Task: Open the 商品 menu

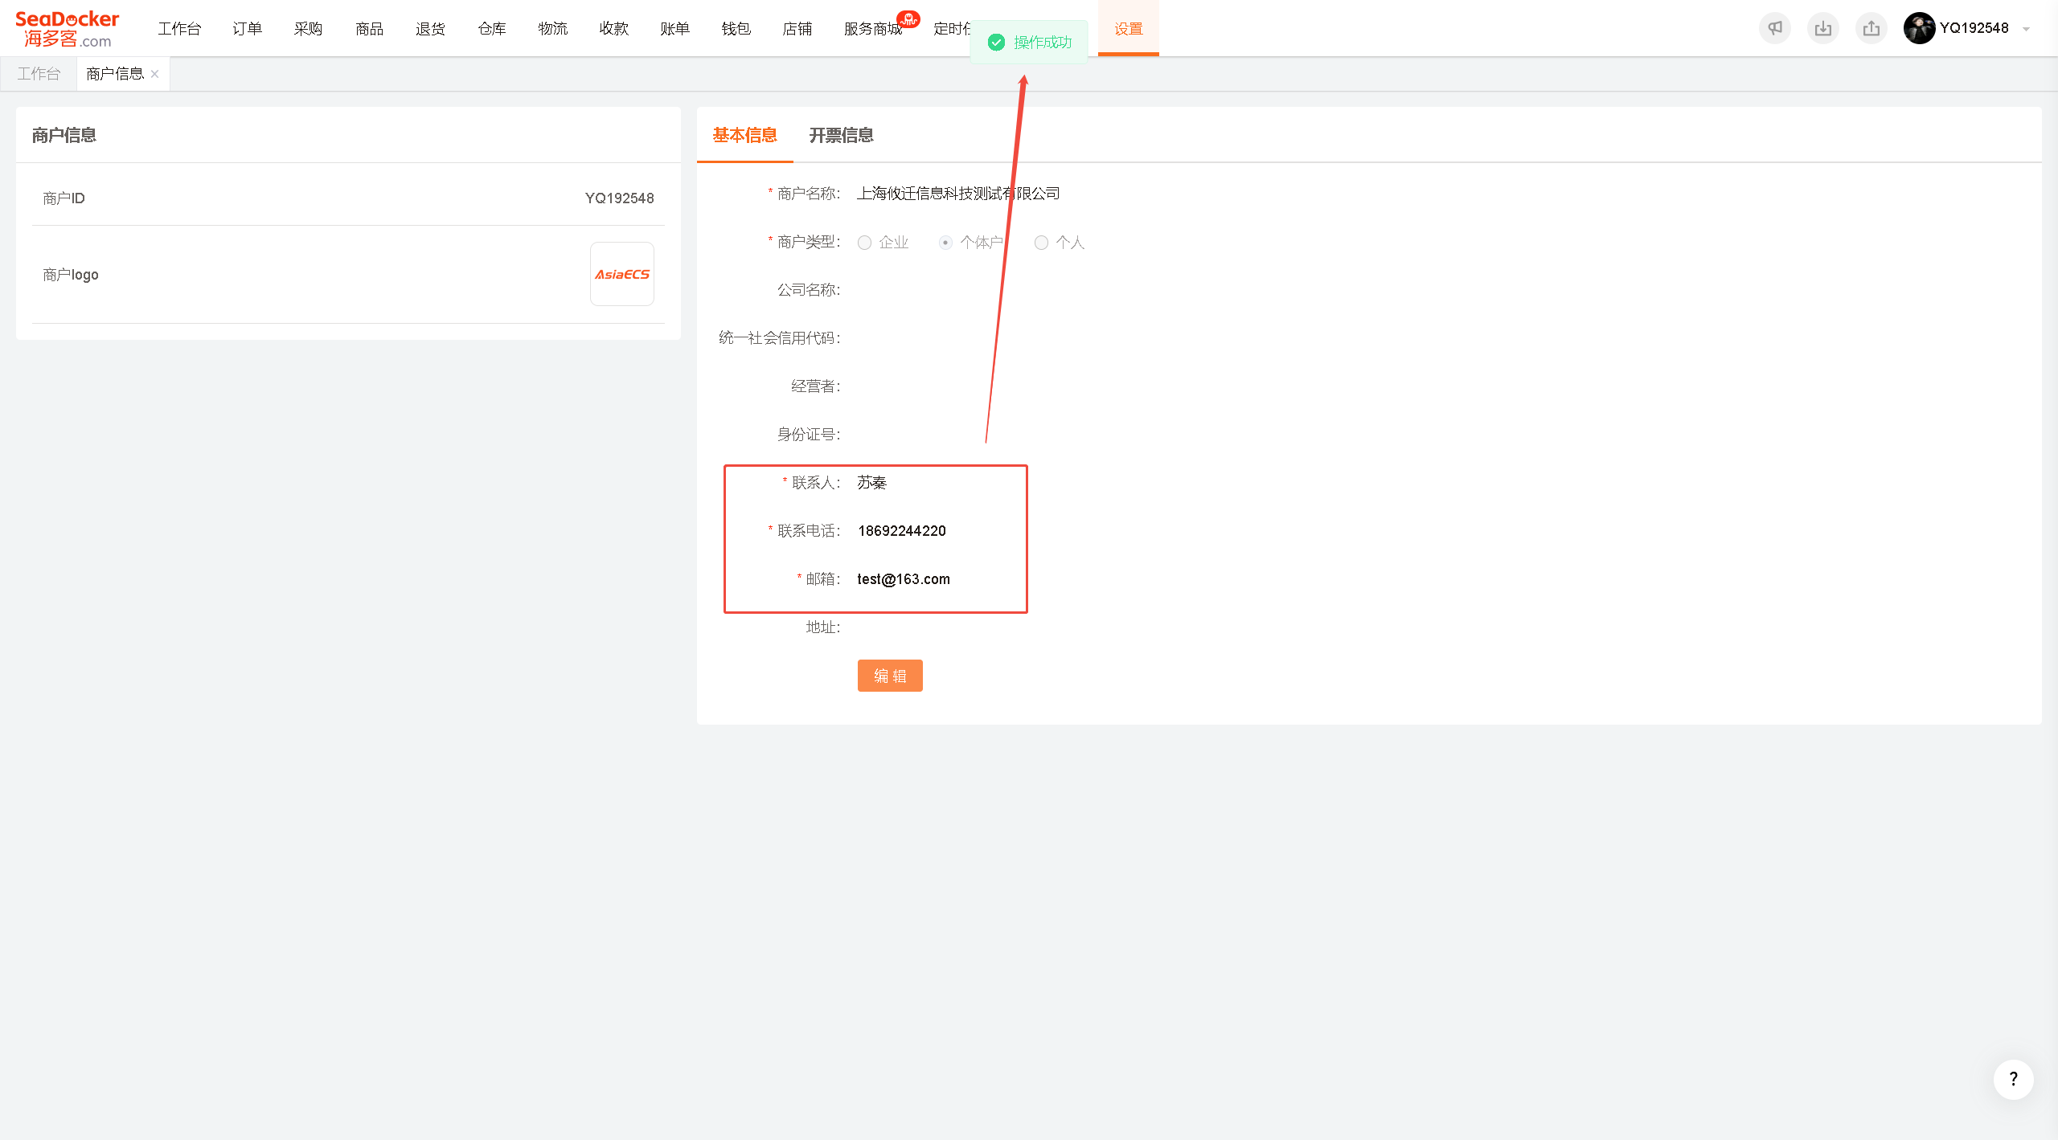Action: [369, 29]
